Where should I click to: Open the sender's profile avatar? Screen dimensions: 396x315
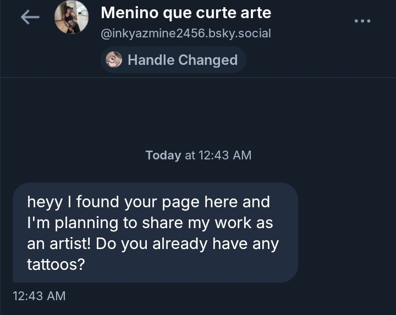71,18
